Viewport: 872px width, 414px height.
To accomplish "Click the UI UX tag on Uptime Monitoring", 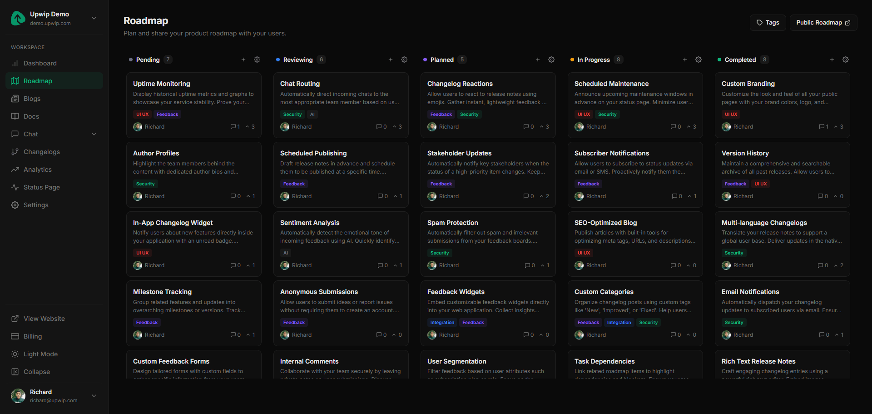I will (x=143, y=115).
